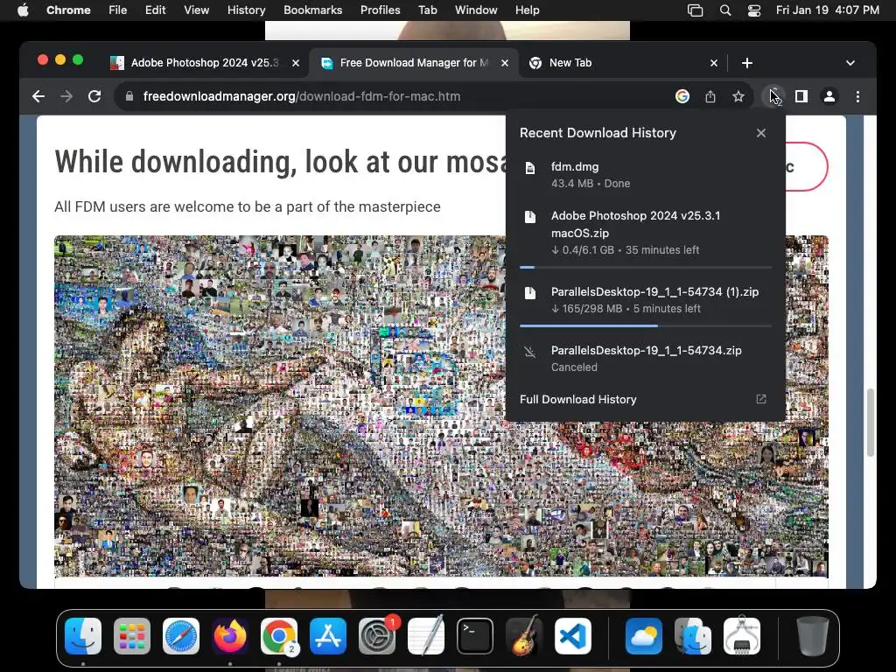Toggle the Chrome downloads toolbar button

click(x=773, y=96)
